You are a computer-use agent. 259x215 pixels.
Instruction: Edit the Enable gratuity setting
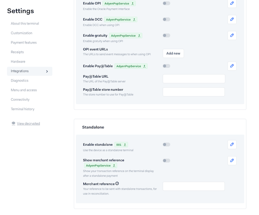point(232,35)
